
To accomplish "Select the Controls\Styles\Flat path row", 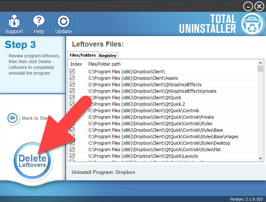I will click(x=155, y=149).
